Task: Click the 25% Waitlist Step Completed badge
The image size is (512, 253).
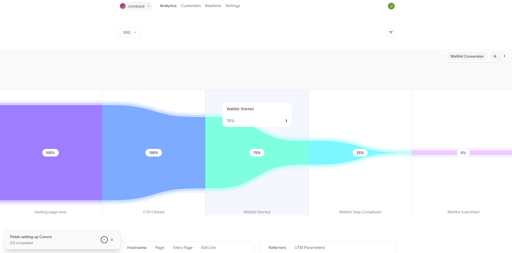Action: (x=360, y=153)
